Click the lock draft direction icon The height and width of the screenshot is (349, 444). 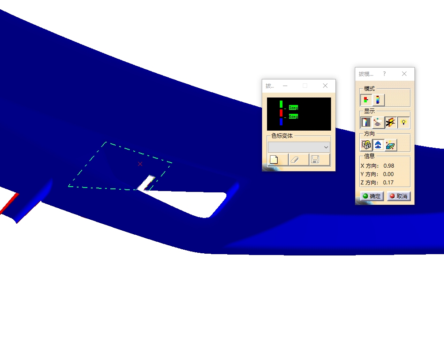pos(366,145)
